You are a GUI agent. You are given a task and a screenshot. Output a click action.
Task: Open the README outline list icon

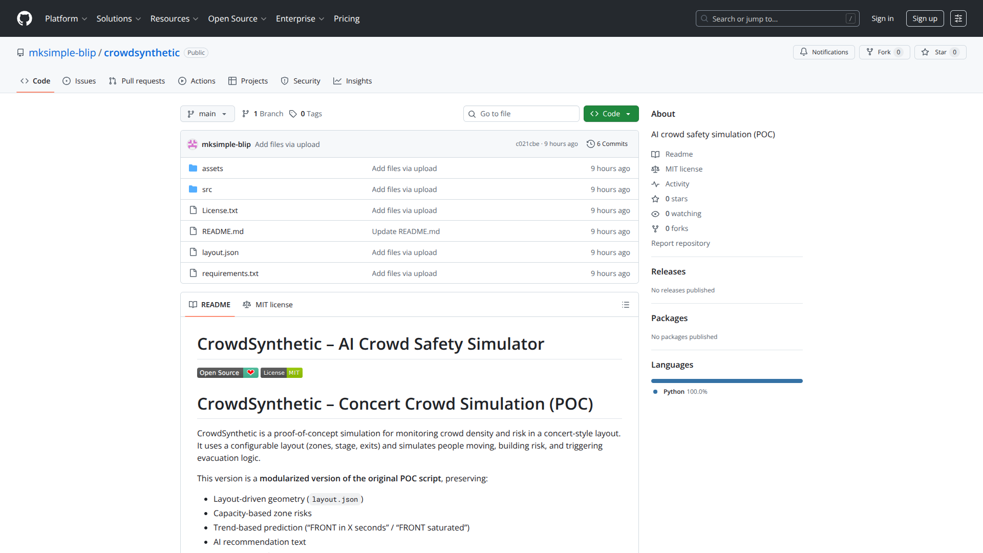[625, 305]
